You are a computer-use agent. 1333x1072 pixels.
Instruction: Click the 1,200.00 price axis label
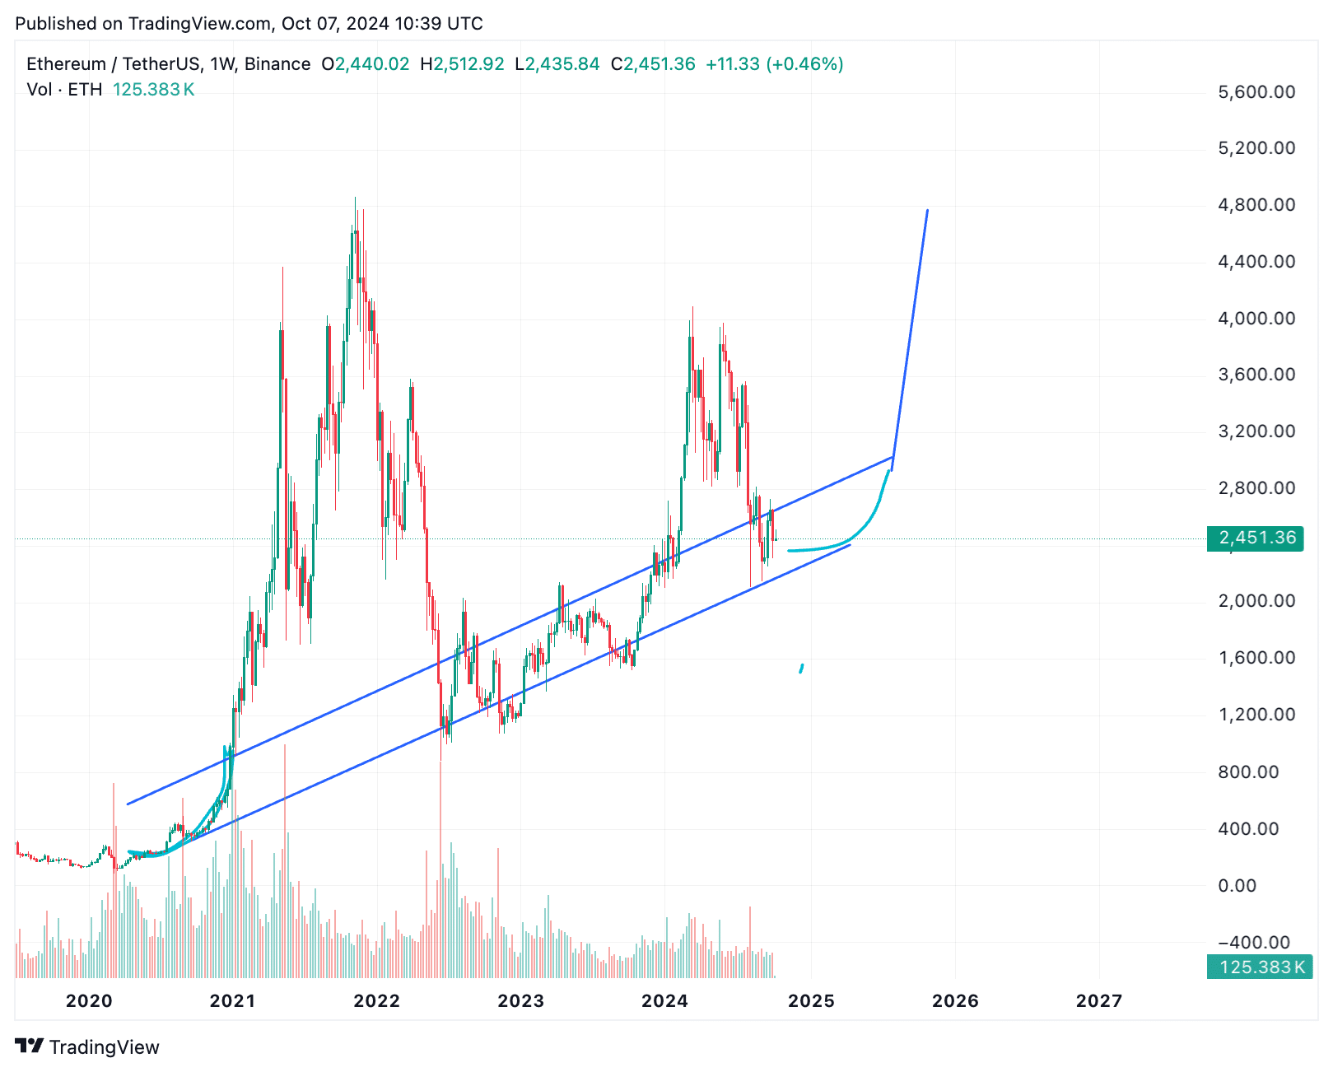point(1256,715)
